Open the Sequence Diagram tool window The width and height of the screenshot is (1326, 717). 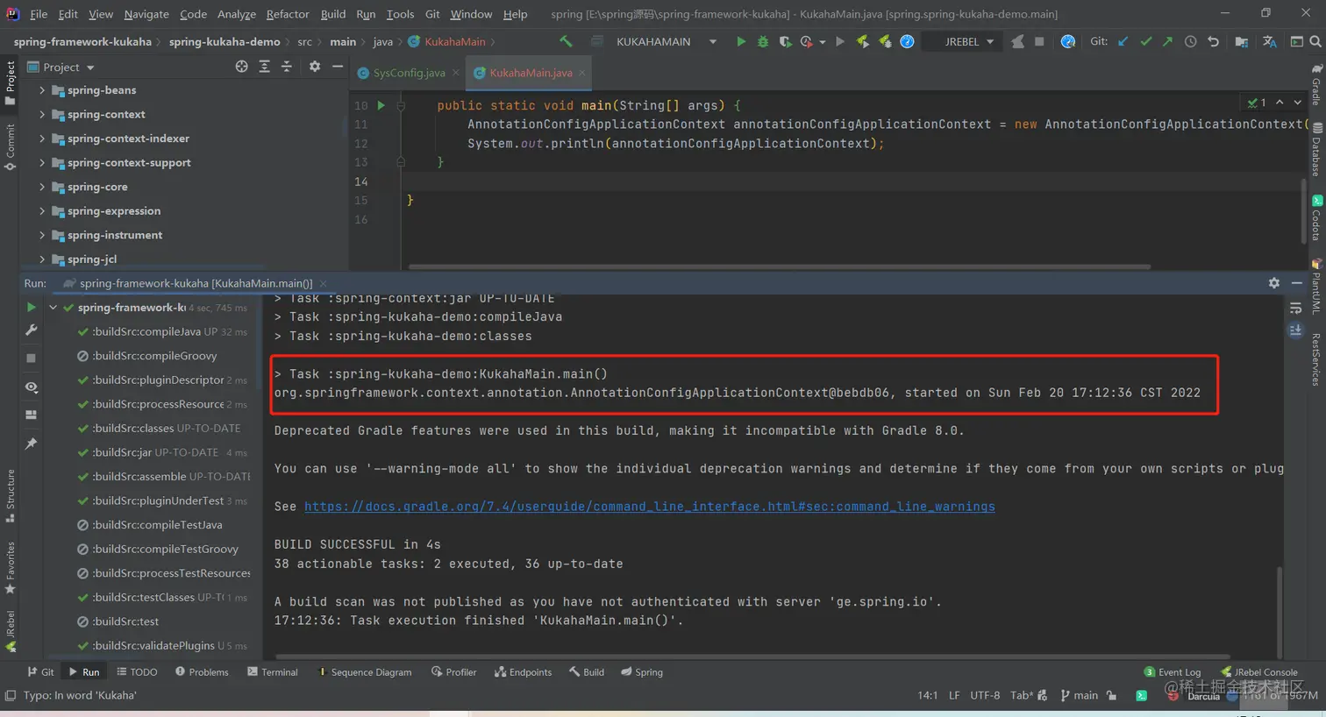364,672
